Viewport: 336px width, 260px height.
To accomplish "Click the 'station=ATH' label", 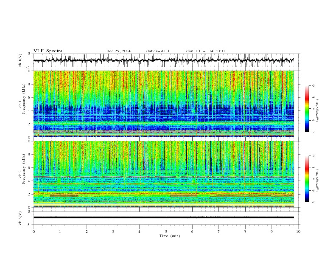I will pos(157,51).
